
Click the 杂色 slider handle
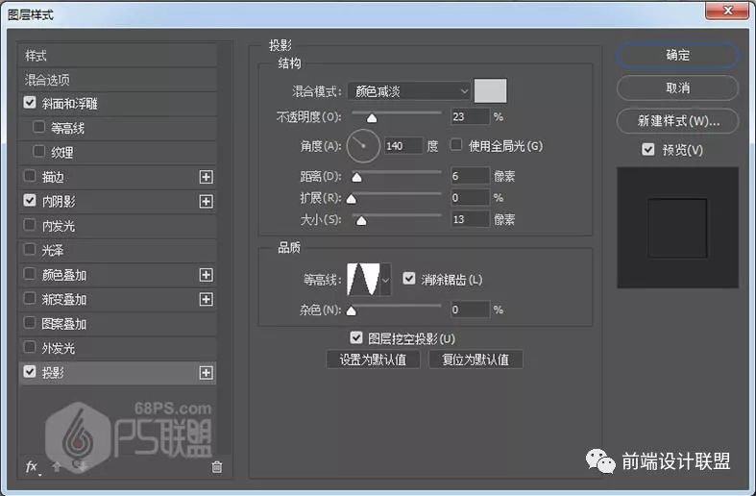click(x=352, y=310)
